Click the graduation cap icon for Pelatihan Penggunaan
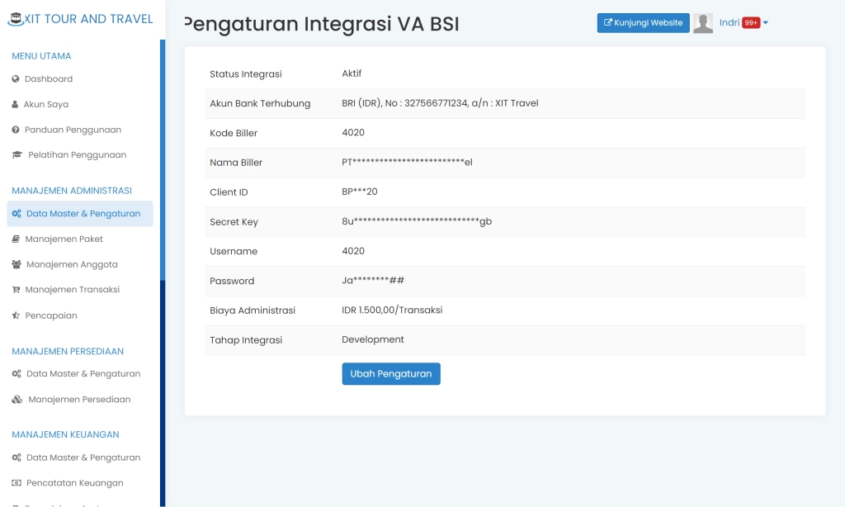The height and width of the screenshot is (507, 845). (x=17, y=154)
